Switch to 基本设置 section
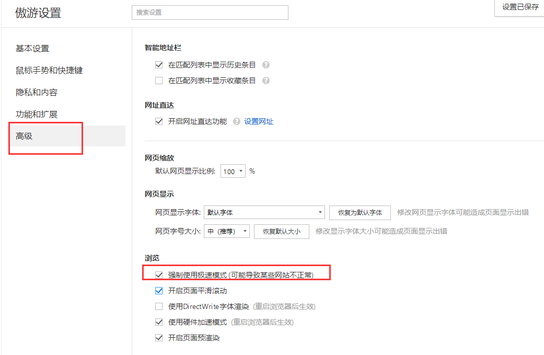The height and width of the screenshot is (355, 544). (x=32, y=49)
